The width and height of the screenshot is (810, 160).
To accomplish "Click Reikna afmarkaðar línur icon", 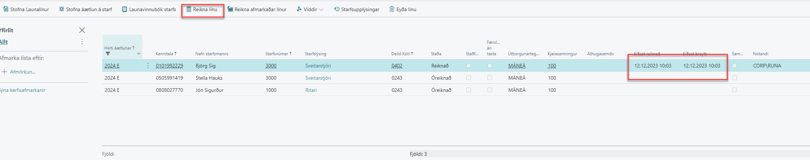I will (x=230, y=9).
